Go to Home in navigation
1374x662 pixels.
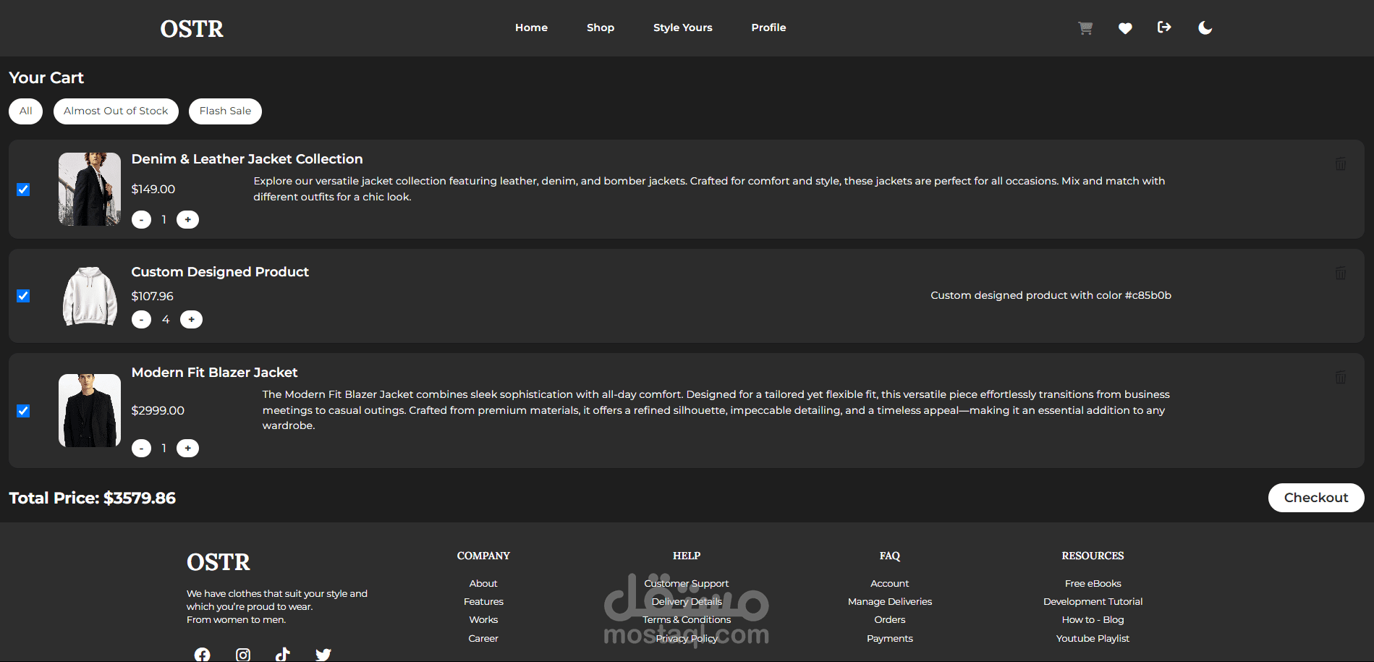click(531, 27)
